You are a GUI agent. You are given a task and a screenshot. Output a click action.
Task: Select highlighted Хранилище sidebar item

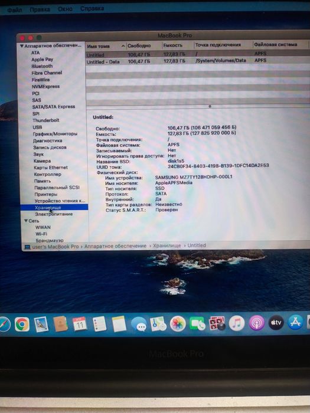54,208
